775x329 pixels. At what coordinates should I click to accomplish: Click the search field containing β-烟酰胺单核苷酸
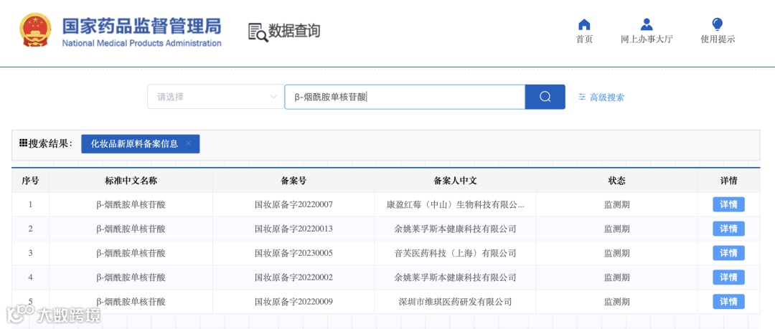click(404, 97)
